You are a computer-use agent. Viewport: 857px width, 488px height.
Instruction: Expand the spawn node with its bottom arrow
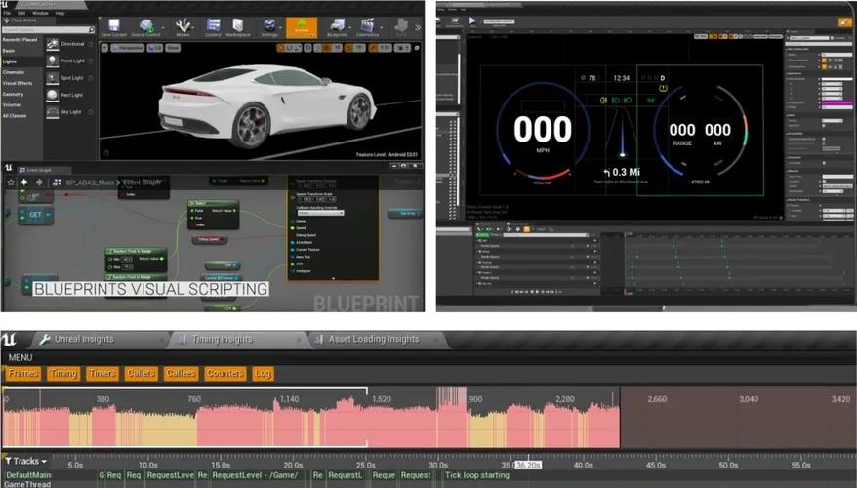[x=334, y=278]
